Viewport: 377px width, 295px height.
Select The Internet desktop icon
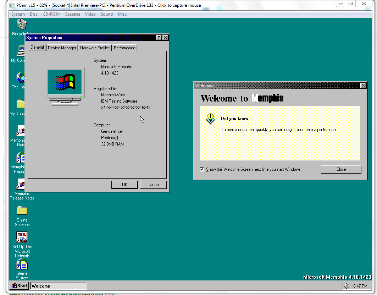point(21,77)
